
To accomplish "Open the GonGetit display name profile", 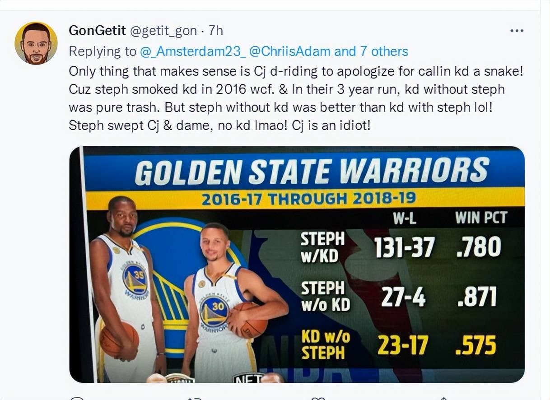I will (x=98, y=31).
